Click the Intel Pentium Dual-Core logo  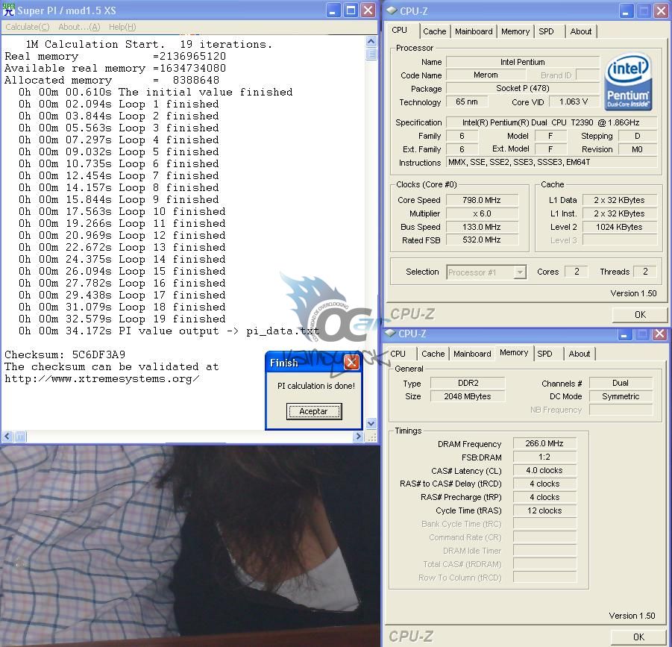(628, 81)
